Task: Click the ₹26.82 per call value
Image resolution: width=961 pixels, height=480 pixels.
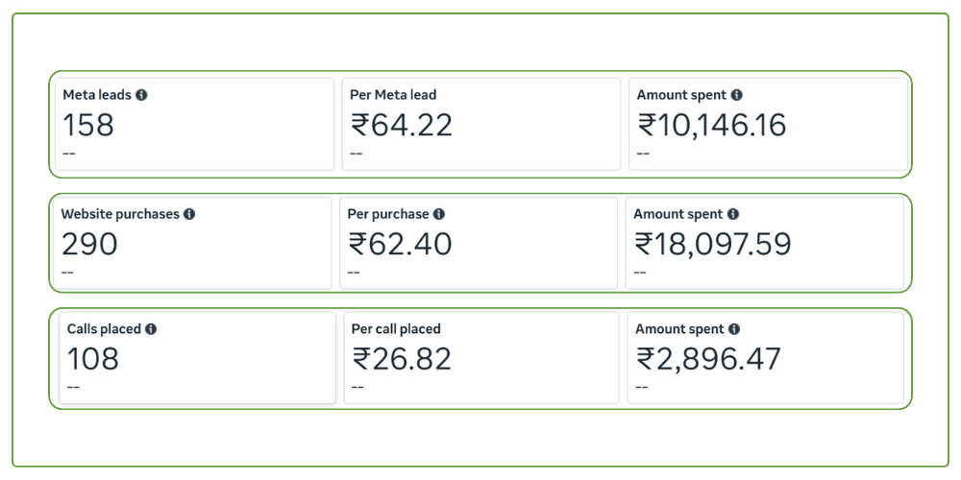Action: pyautogui.click(x=402, y=359)
